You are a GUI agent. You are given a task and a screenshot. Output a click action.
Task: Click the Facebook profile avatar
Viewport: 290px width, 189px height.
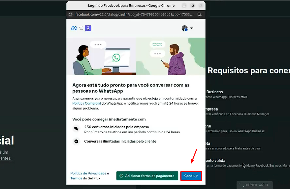tap(185, 28)
